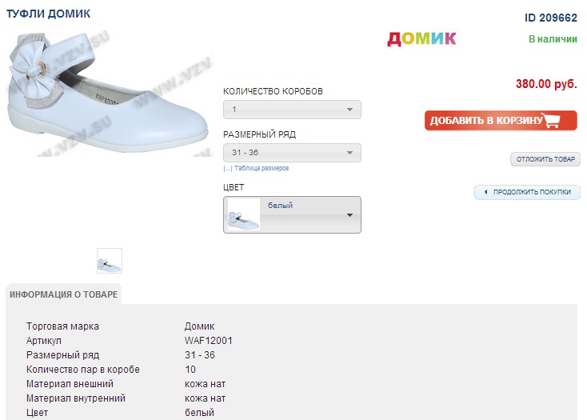
Task: Click the Домик brand logo
Action: pyautogui.click(x=421, y=38)
